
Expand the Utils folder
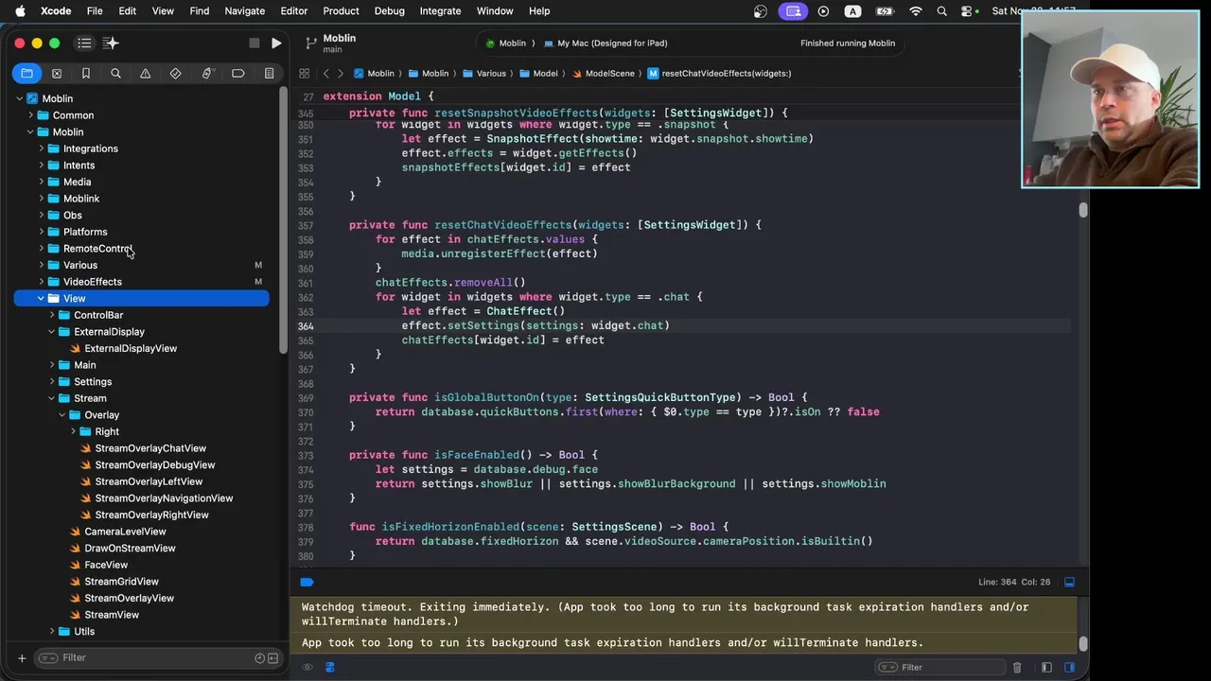(52, 631)
